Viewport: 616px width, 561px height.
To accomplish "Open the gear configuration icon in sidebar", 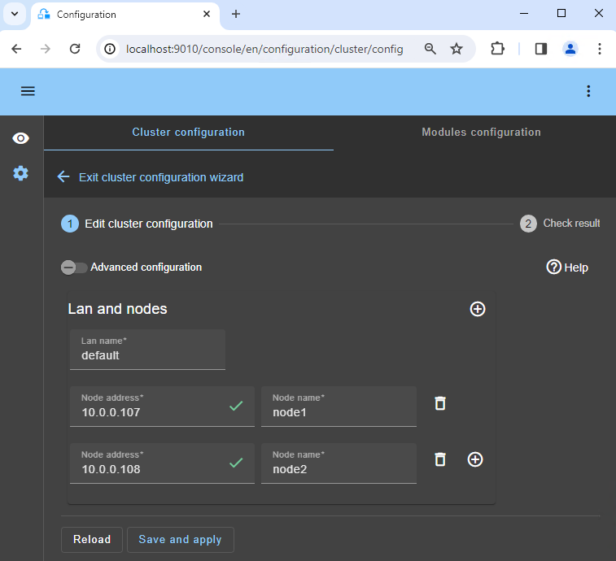I will coord(20,173).
